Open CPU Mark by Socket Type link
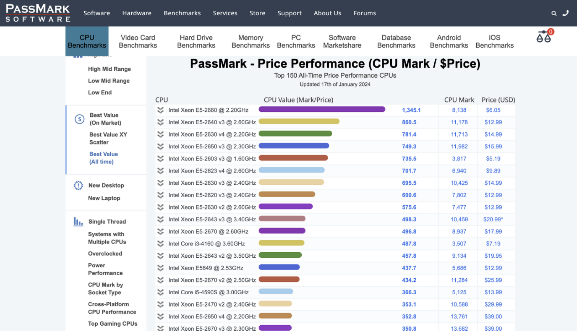The height and width of the screenshot is (331, 577). (x=106, y=289)
